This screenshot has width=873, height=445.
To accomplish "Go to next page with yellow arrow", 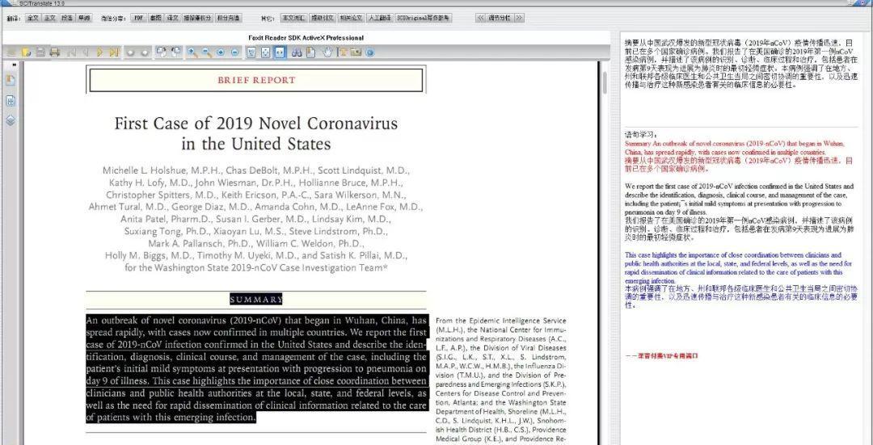I will pos(99,52).
